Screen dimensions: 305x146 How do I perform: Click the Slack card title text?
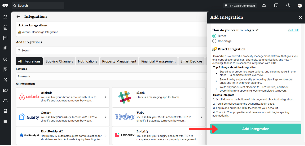point(141,93)
